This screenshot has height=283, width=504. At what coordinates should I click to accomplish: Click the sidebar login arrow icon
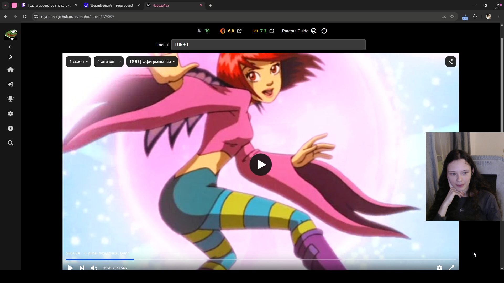[10, 84]
